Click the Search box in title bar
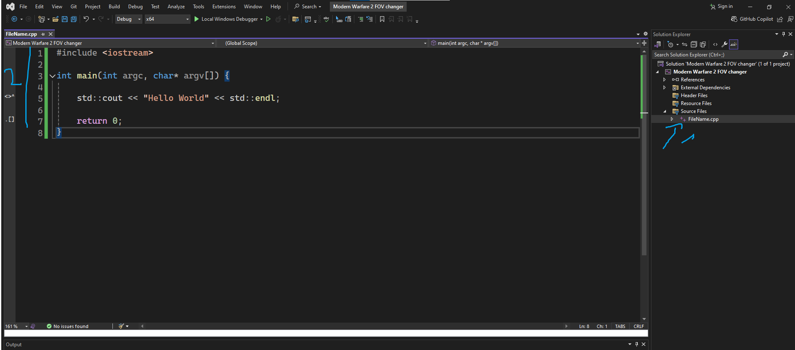Image resolution: width=795 pixels, height=350 pixels. tap(308, 7)
